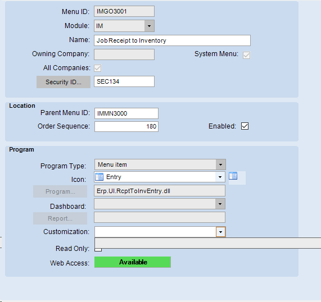Screen dimensions: 321x302
Task: Toggle the Enabled checkbox
Action: 245,126
